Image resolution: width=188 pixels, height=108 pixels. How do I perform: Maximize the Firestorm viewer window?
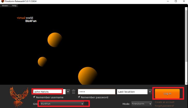coord(176,2)
